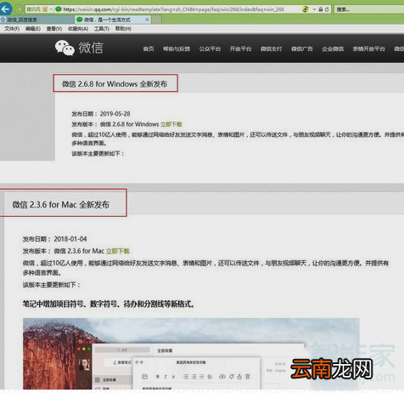This screenshot has height=393, width=404.
Task: Open the 文件(F) menu
Action: point(12,29)
